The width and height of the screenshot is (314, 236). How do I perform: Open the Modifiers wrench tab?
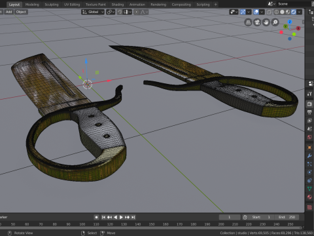[309, 156]
